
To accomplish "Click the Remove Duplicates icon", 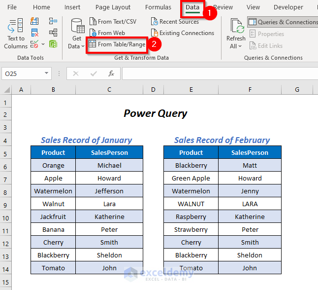I will tap(34, 33).
